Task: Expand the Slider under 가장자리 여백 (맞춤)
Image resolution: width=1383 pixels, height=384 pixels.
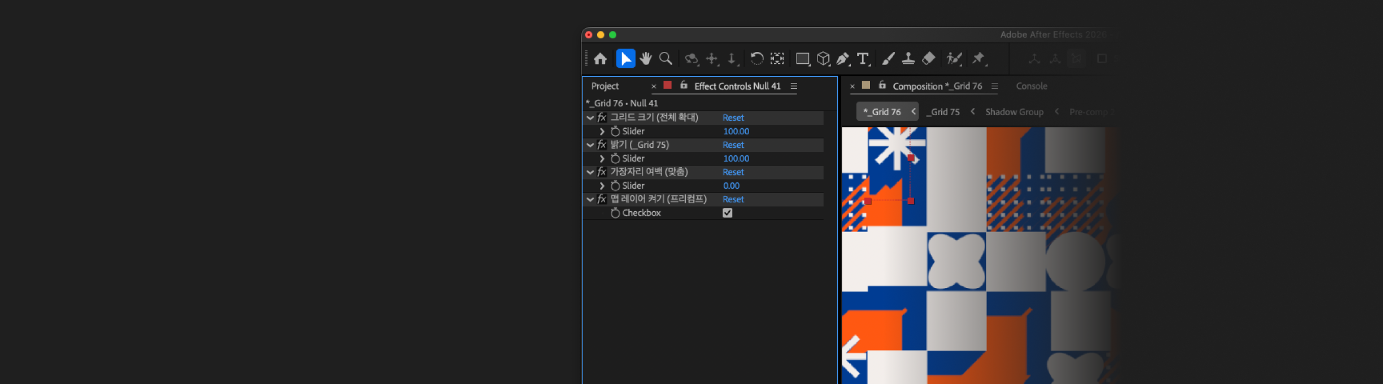Action: pos(602,186)
